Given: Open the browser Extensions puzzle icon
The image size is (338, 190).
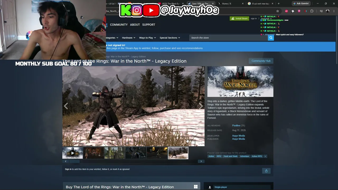Looking at the screenshot, I should pyautogui.click(x=312, y=11).
